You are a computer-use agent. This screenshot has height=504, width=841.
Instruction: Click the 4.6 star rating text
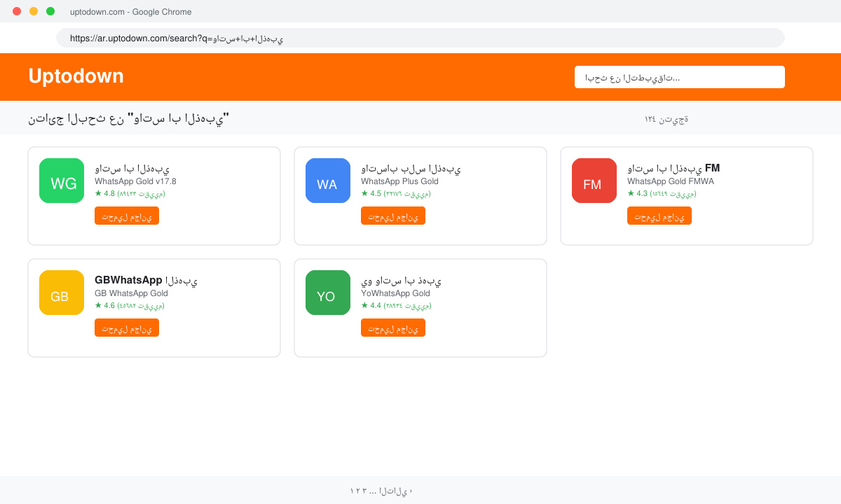[130, 305]
